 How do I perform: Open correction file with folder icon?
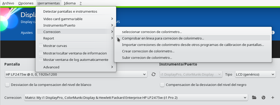pyautogui.click(x=254, y=98)
